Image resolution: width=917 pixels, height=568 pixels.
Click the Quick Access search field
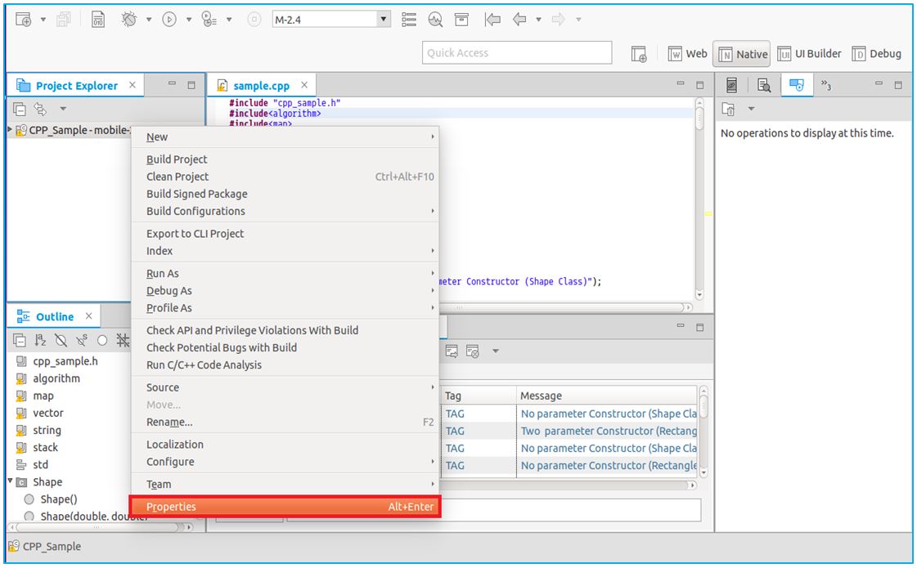(x=516, y=53)
